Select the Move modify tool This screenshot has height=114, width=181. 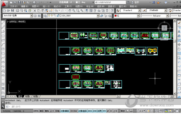click(179, 44)
